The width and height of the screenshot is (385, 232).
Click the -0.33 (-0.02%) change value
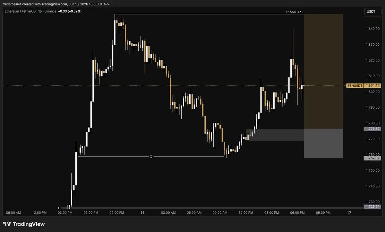pos(70,11)
